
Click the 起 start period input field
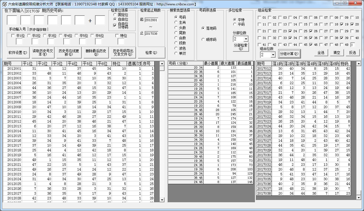click(151, 20)
